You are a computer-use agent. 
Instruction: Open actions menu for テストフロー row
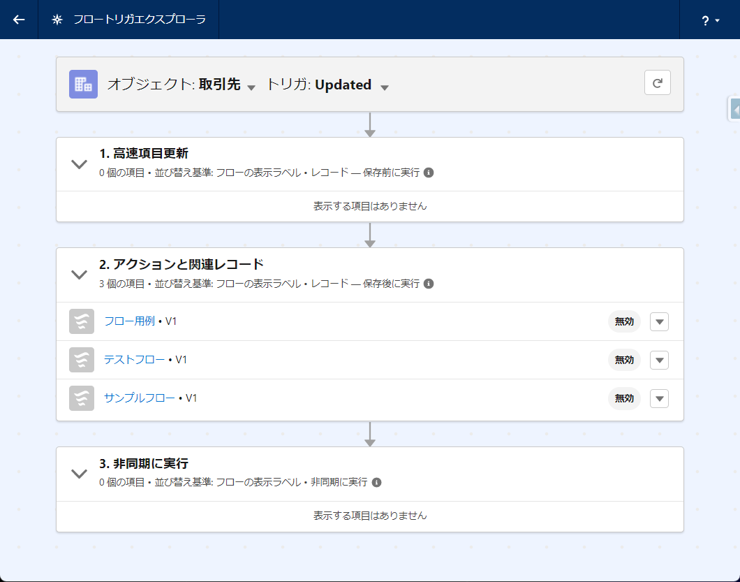coord(659,360)
